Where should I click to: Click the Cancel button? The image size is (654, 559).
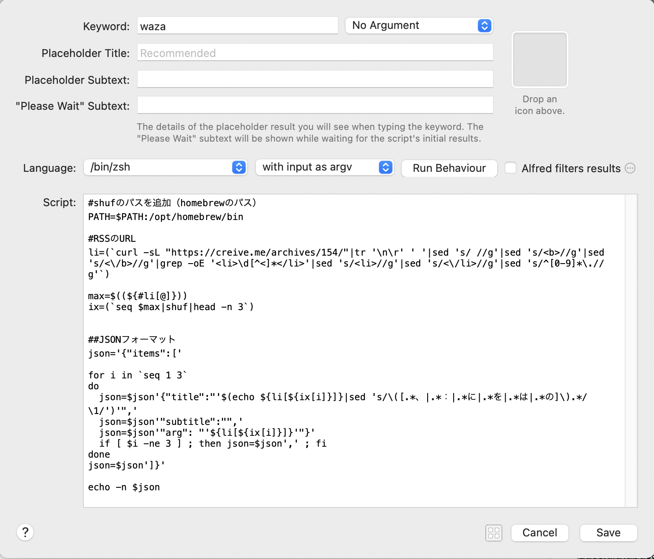coord(540,533)
